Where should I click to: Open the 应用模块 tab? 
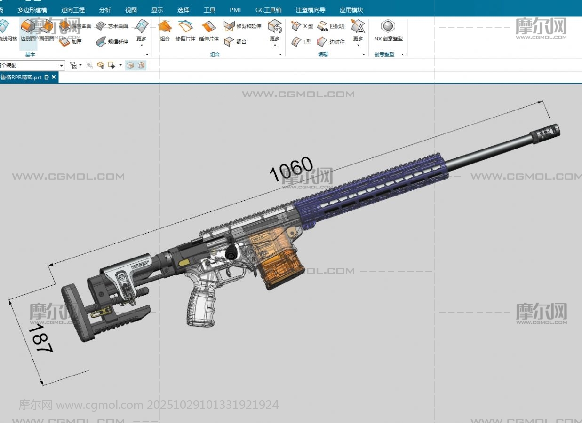click(351, 10)
